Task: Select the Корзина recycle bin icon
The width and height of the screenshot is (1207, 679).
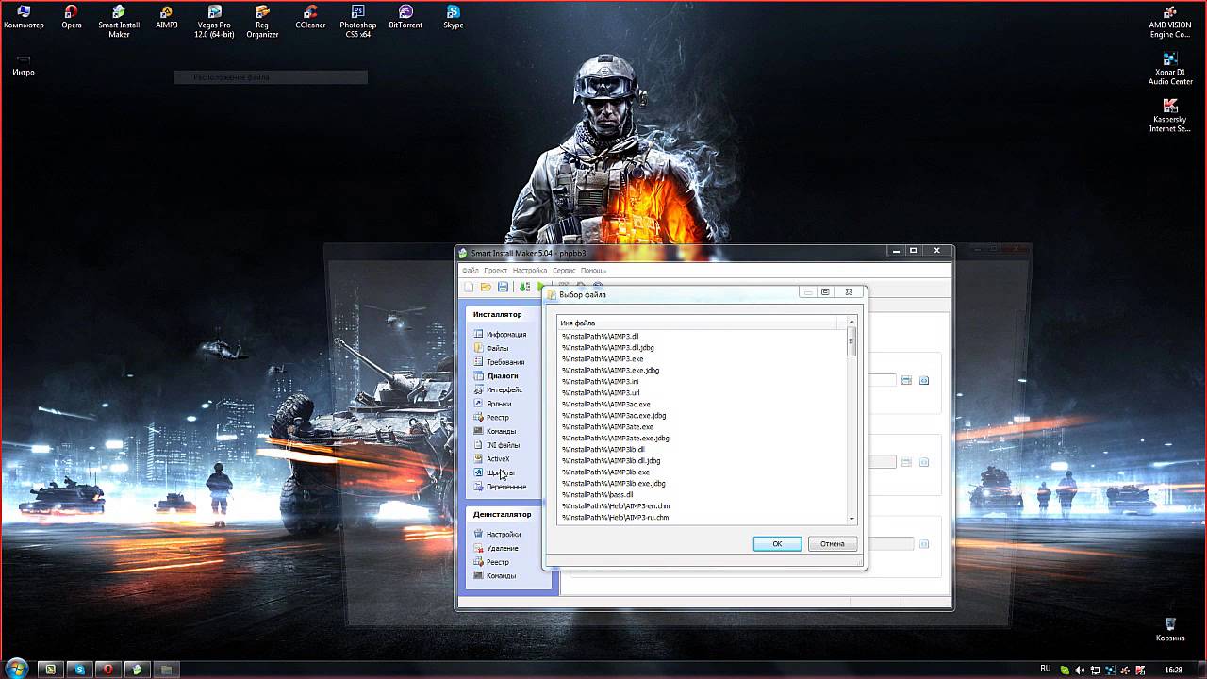Action: 1170,629
